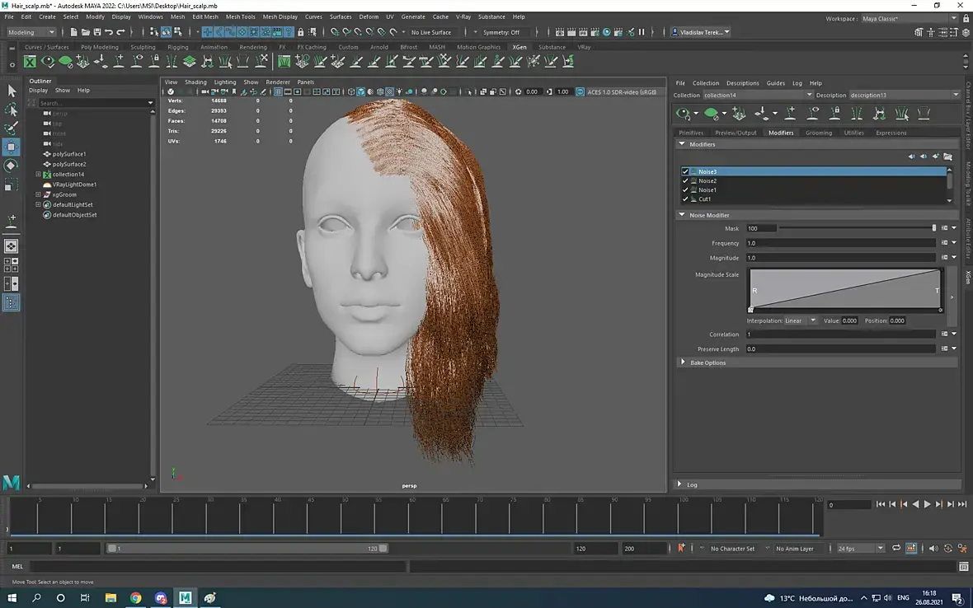Open the Interpolation Linear dropdown
The width and height of the screenshot is (973, 608).
[800, 320]
